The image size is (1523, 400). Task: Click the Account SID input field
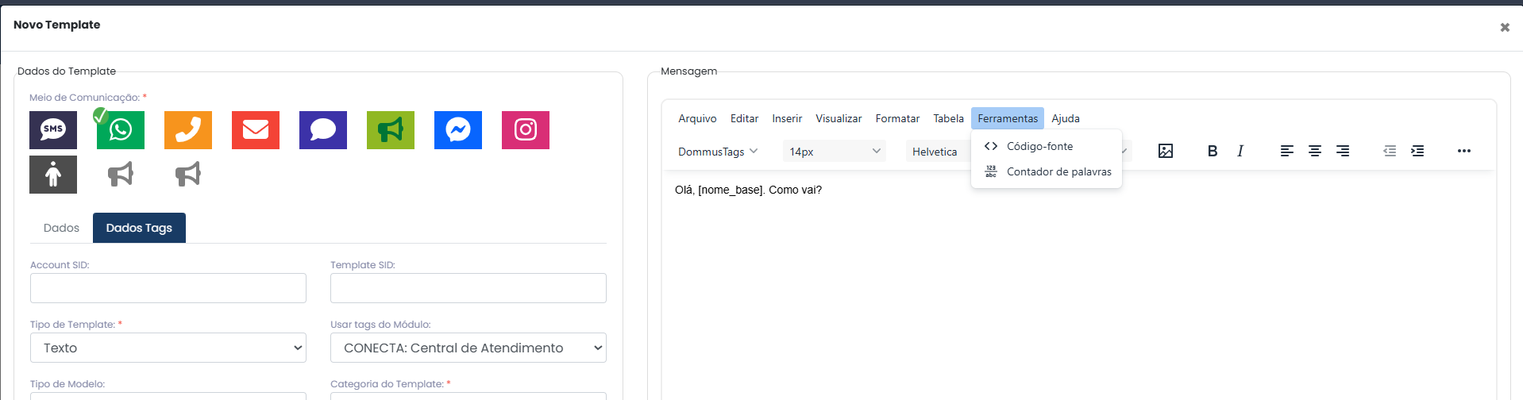[x=168, y=288]
